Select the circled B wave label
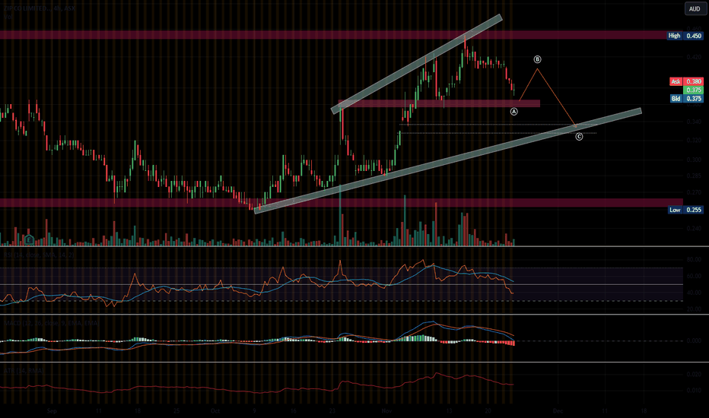This screenshot has height=418, width=709. point(537,59)
